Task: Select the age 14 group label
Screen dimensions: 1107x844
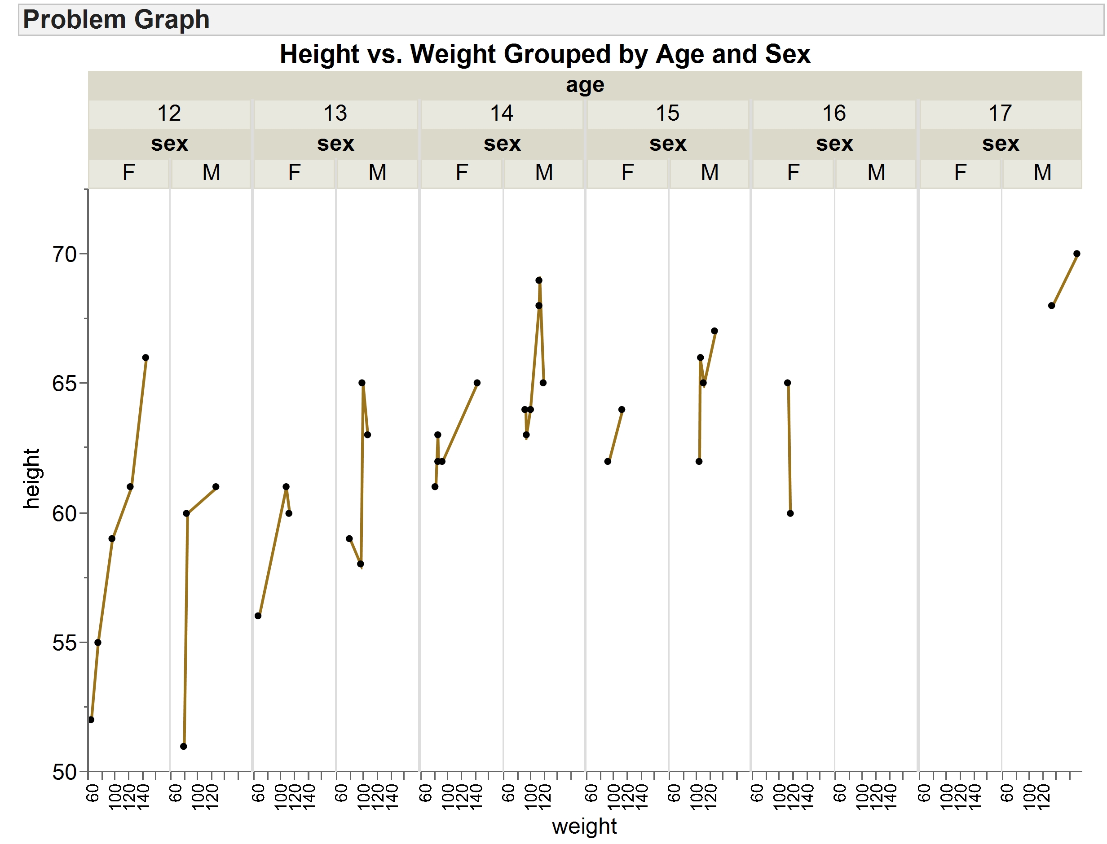Action: [x=501, y=114]
